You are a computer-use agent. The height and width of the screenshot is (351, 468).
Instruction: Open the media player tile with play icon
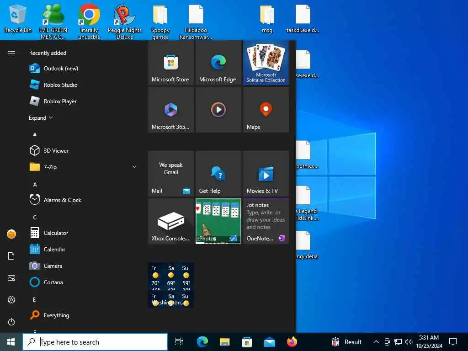click(218, 110)
